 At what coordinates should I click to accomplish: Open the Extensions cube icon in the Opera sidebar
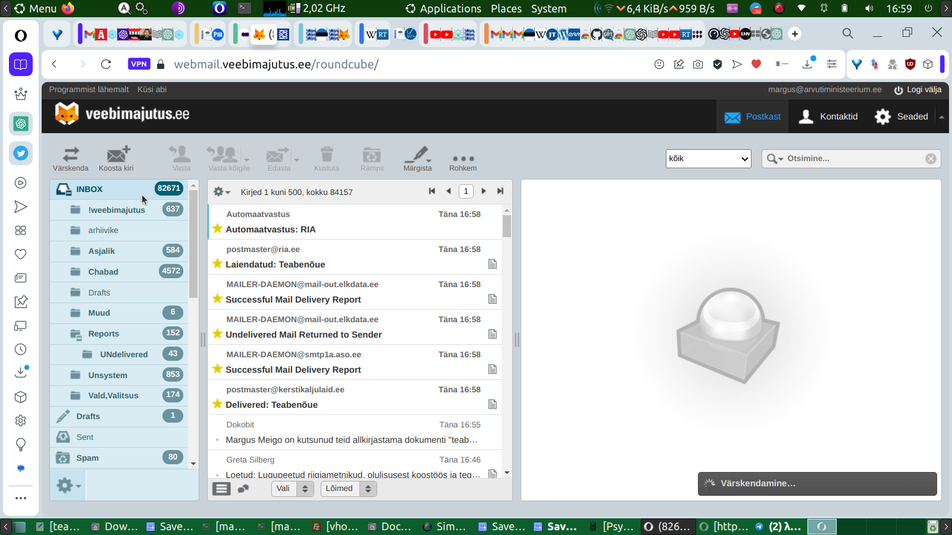tap(21, 397)
